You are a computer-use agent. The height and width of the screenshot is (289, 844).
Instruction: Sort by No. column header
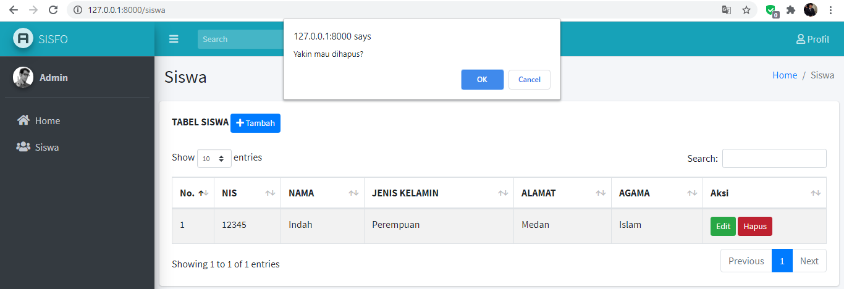(x=193, y=193)
